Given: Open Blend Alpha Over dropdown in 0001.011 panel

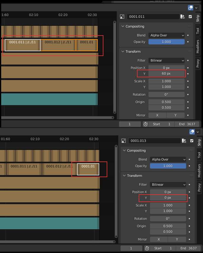Looking at the screenshot, I should (x=166, y=35).
